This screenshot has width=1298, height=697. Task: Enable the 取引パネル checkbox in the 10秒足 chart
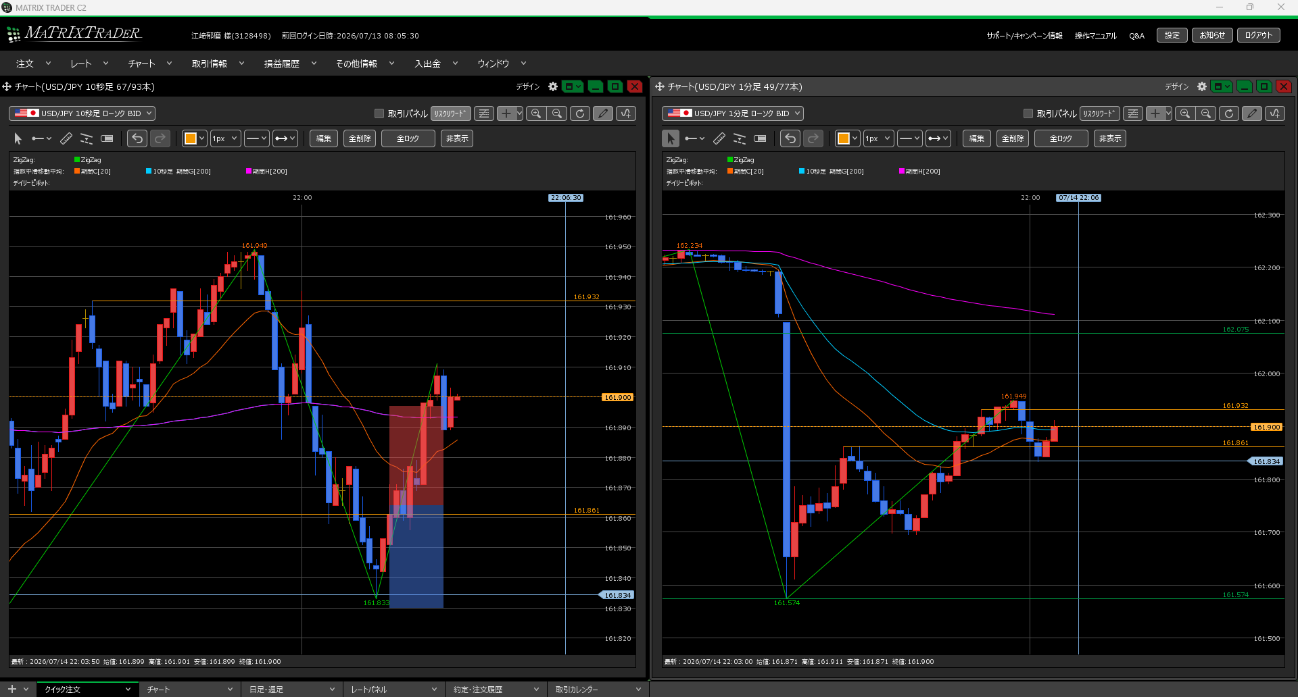pyautogui.click(x=379, y=113)
